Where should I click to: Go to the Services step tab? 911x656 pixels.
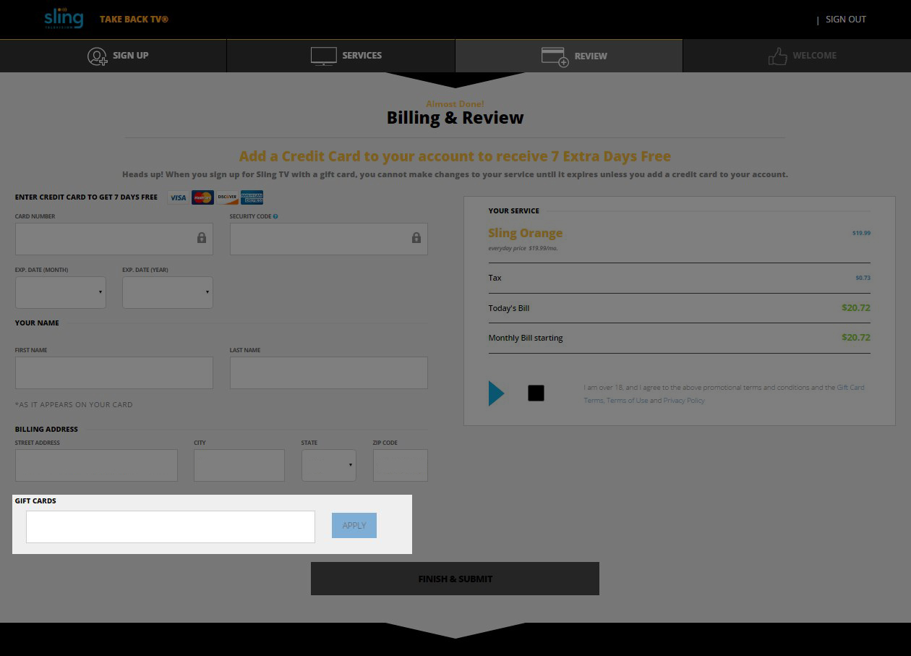(341, 56)
